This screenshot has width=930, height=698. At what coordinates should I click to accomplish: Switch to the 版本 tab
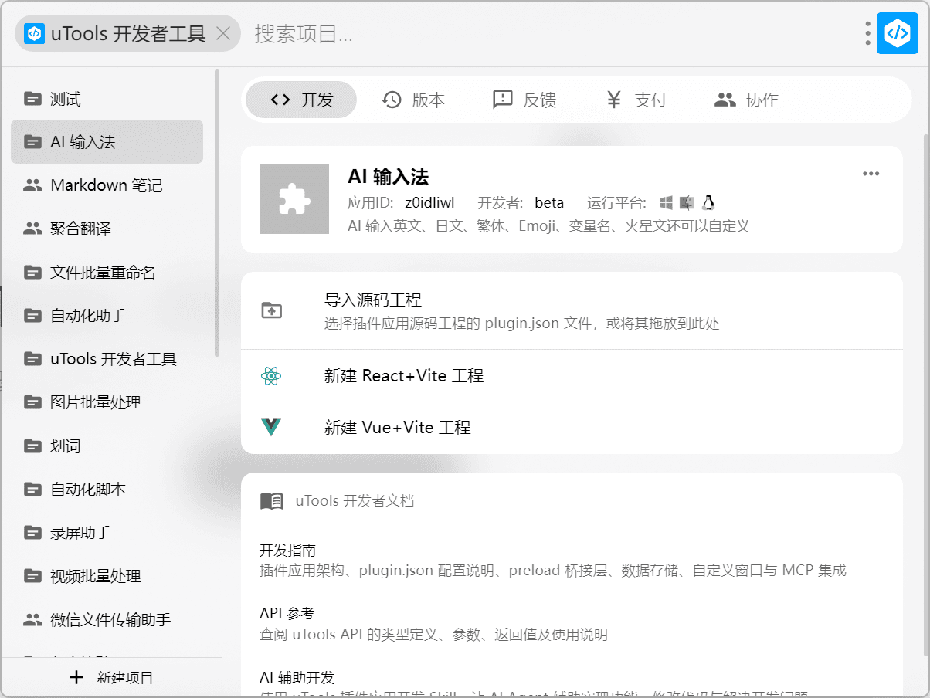[x=413, y=100]
